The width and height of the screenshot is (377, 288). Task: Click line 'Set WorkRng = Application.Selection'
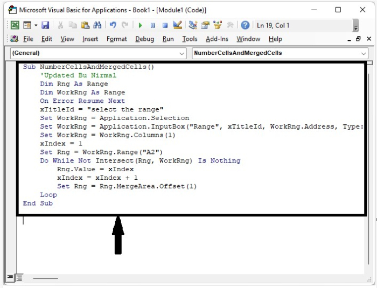point(114,118)
